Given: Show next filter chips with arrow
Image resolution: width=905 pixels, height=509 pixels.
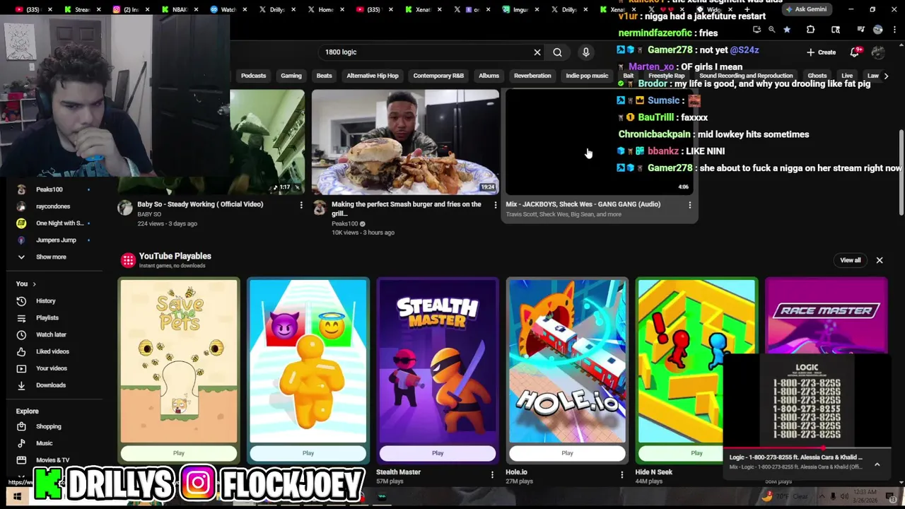Looking at the screenshot, I should (x=886, y=76).
